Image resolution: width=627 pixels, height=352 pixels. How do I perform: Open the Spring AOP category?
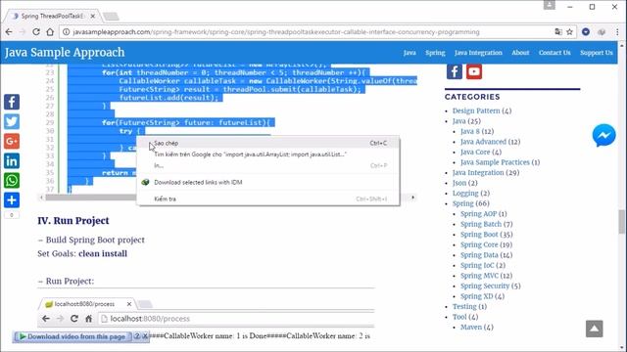coord(478,214)
